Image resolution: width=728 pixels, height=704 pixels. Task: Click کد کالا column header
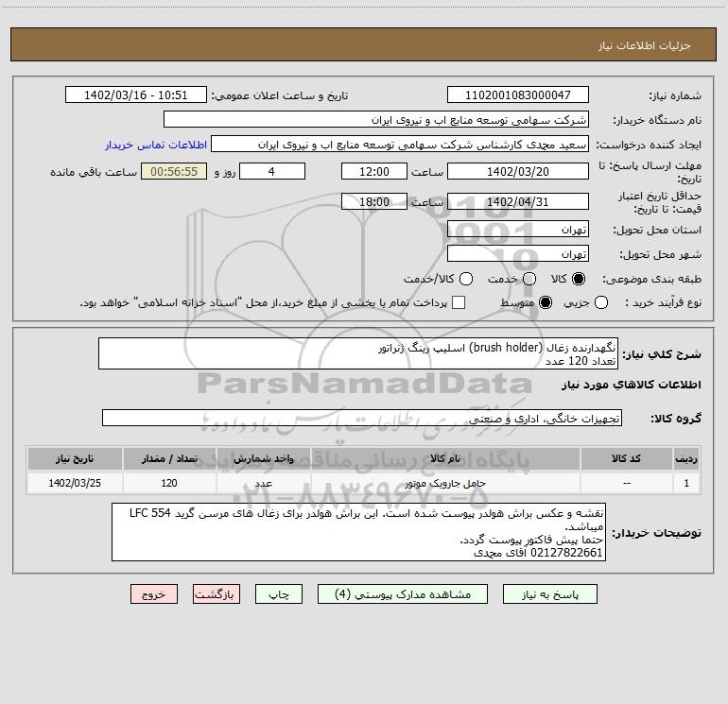pyautogui.click(x=626, y=458)
